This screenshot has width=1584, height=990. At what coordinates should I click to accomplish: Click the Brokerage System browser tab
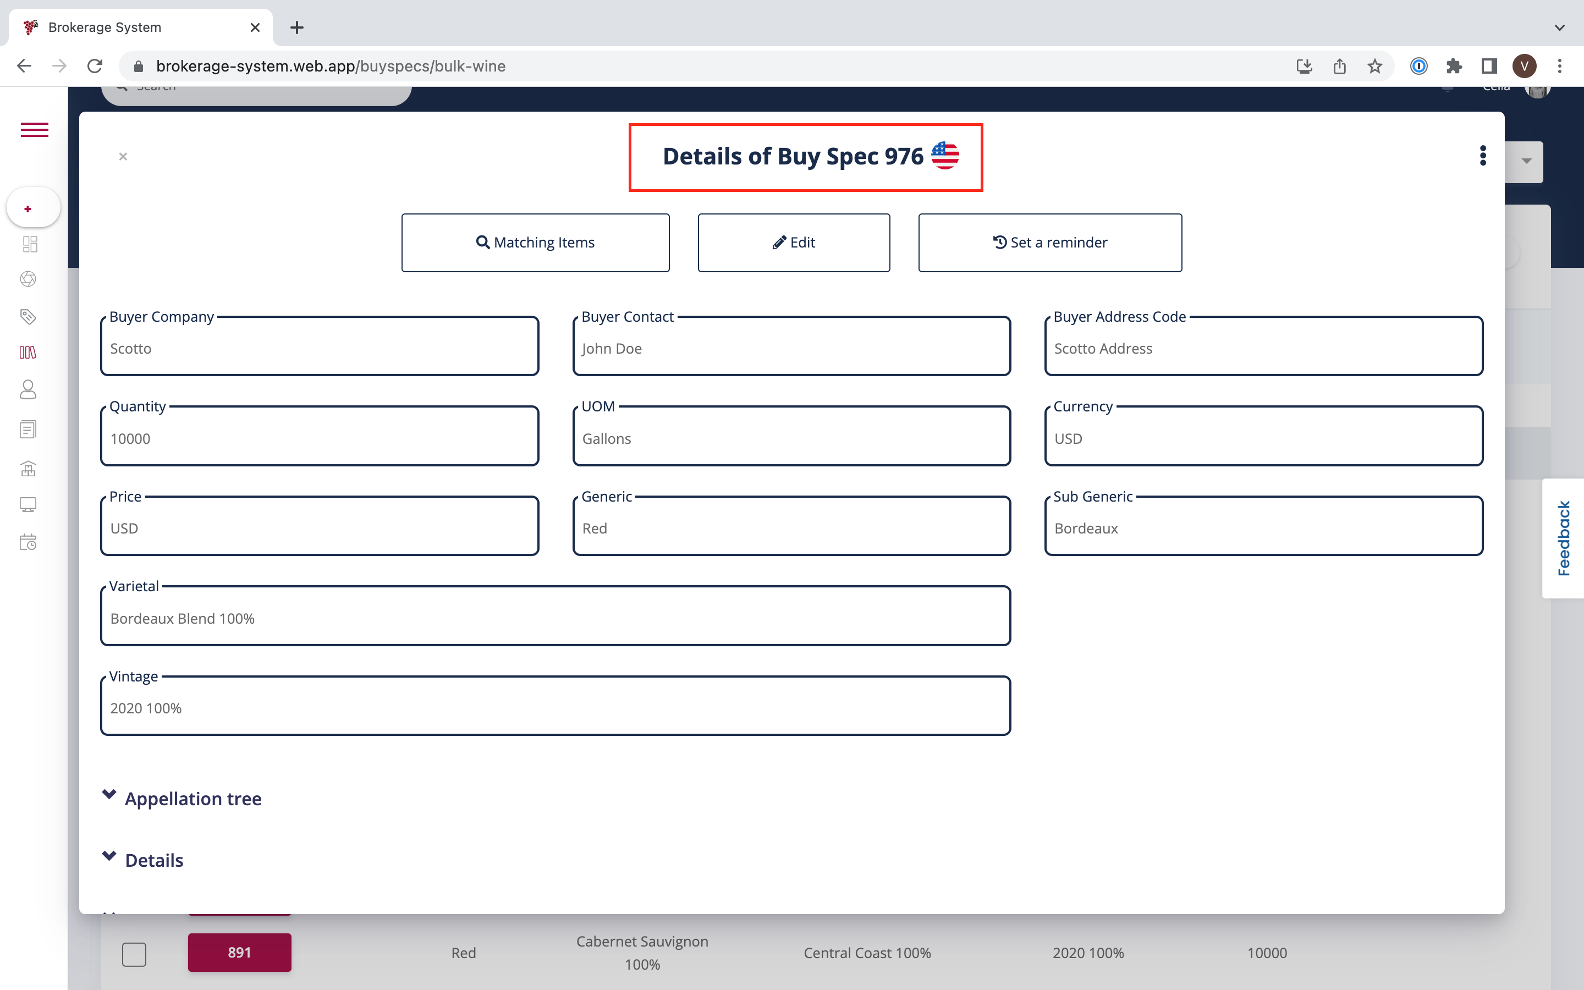(x=105, y=28)
